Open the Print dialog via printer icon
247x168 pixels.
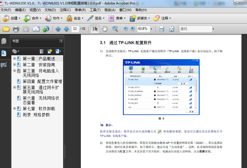point(16,29)
